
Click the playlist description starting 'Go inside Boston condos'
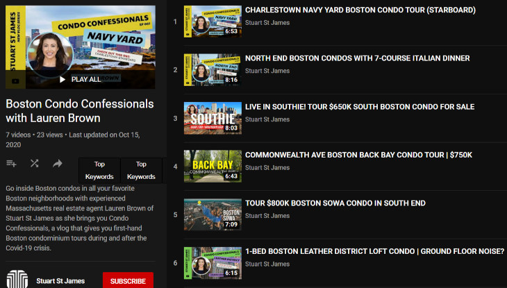(x=80, y=218)
